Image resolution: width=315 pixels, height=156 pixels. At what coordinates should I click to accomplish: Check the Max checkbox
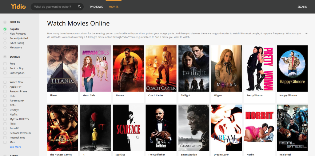pyautogui.click(x=5, y=142)
